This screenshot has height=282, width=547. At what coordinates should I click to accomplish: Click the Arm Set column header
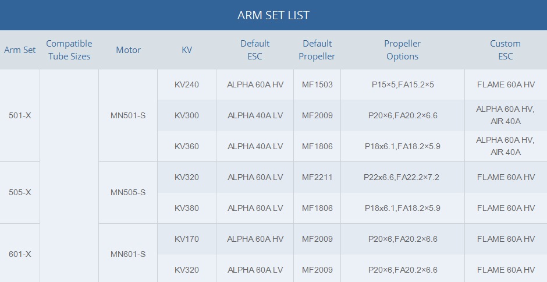coord(20,50)
